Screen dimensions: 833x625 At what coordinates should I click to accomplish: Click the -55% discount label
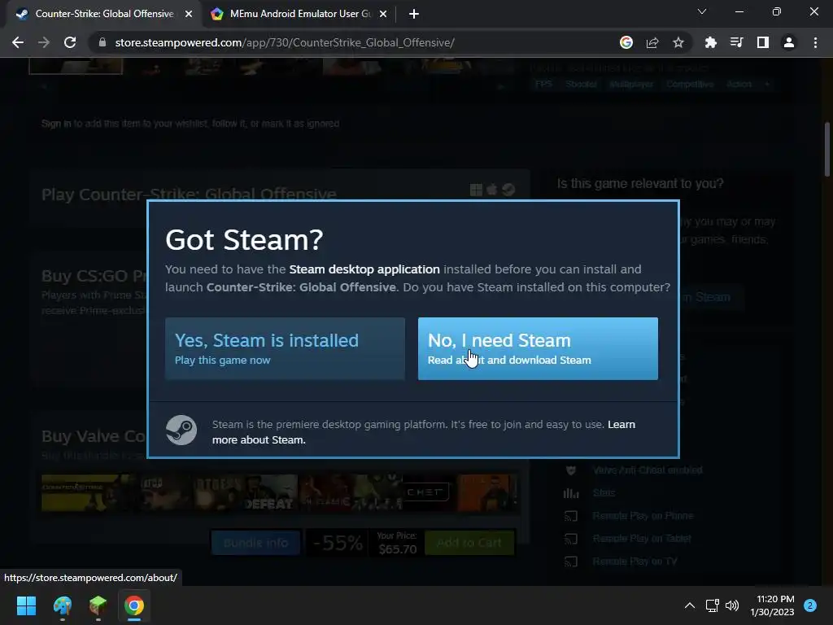click(x=338, y=543)
